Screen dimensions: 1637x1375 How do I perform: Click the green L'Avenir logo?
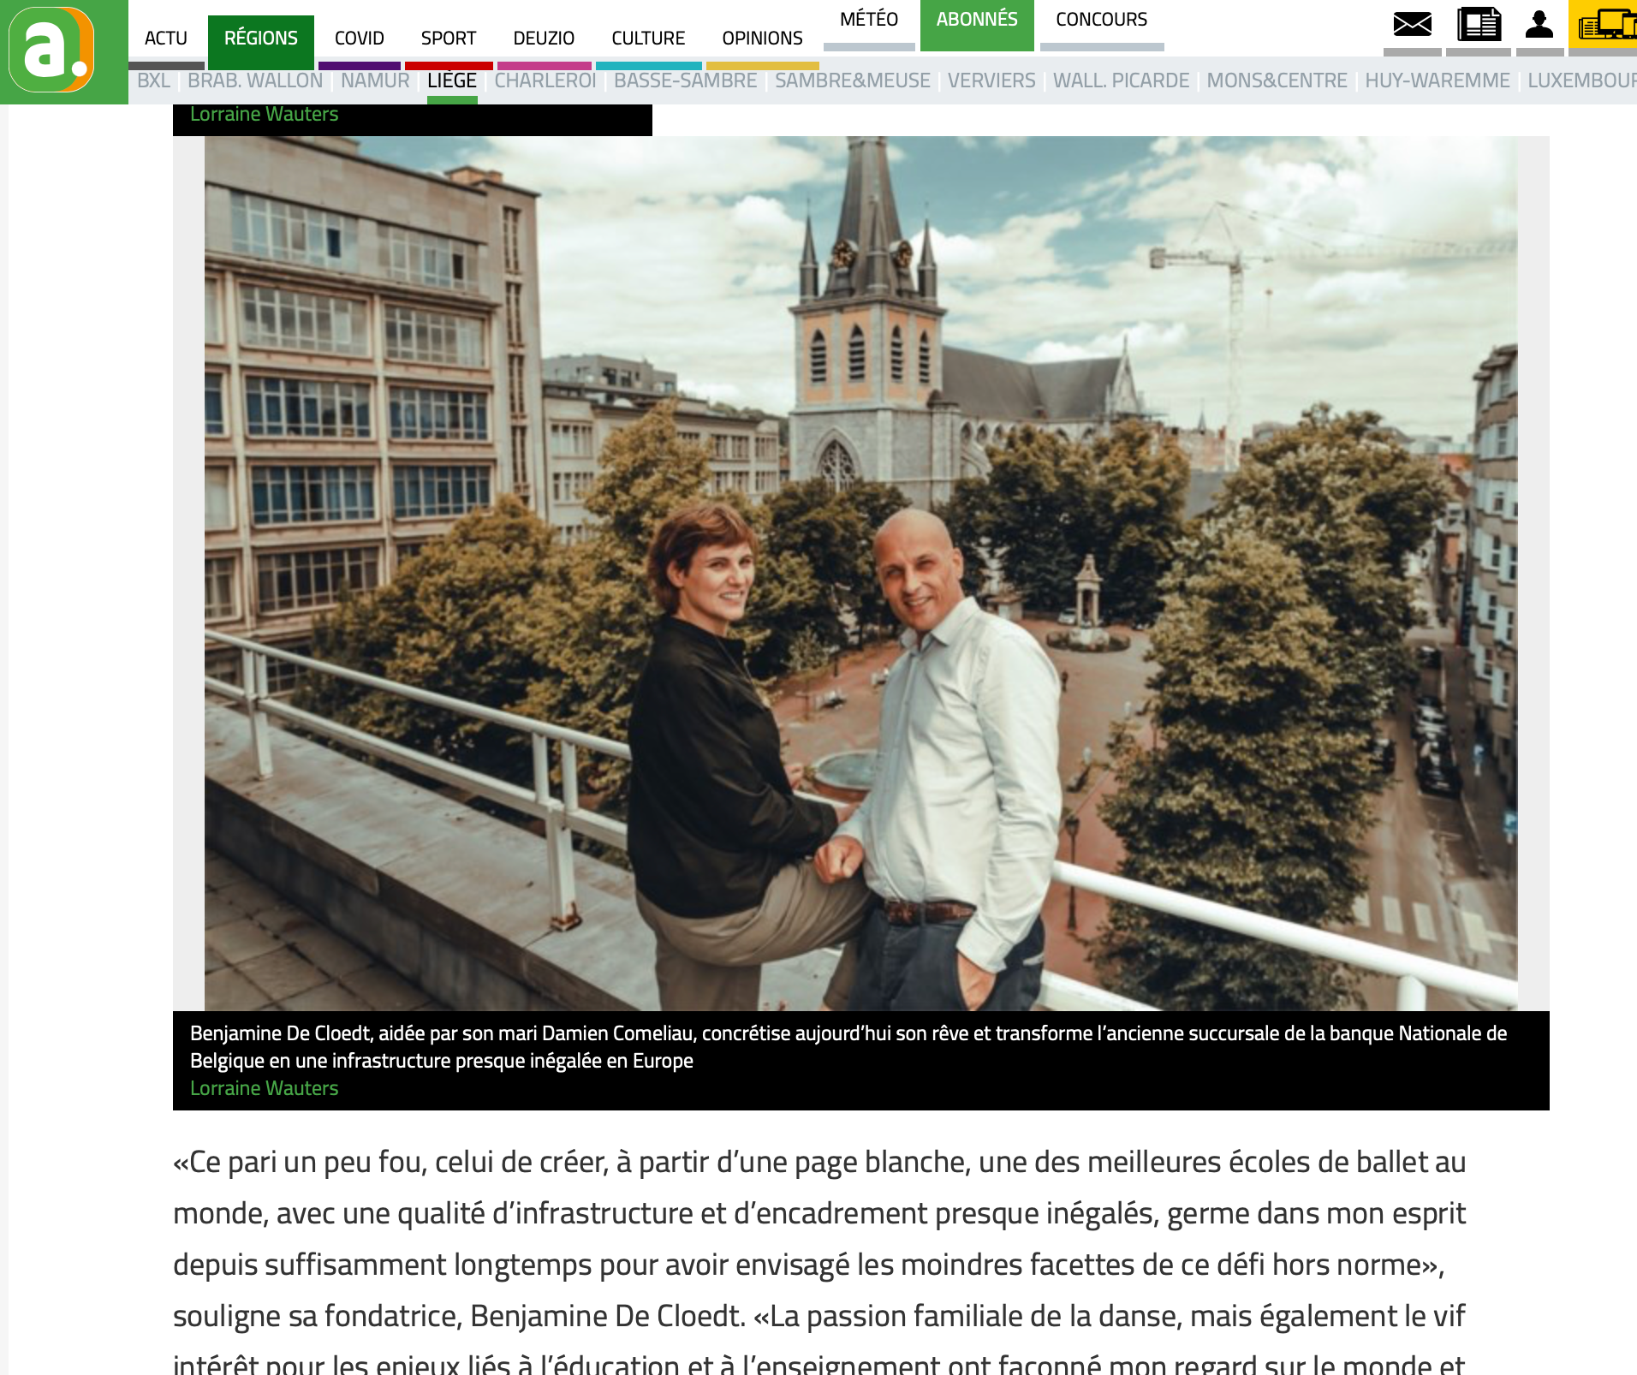(52, 50)
